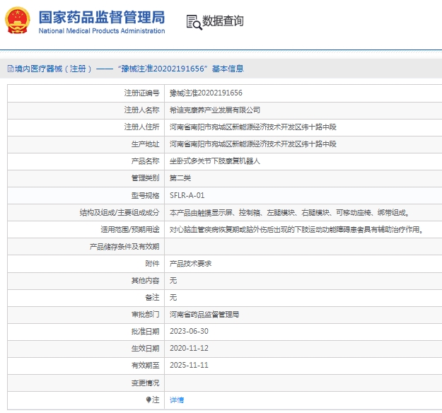
Task: Click the 变更情况 label
Action: [145, 383]
